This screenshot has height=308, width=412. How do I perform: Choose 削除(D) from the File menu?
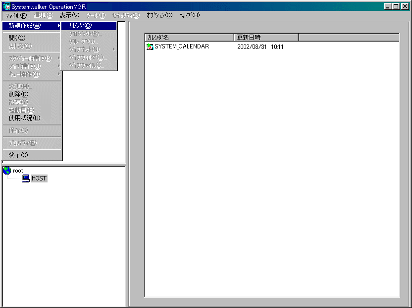tap(32, 94)
